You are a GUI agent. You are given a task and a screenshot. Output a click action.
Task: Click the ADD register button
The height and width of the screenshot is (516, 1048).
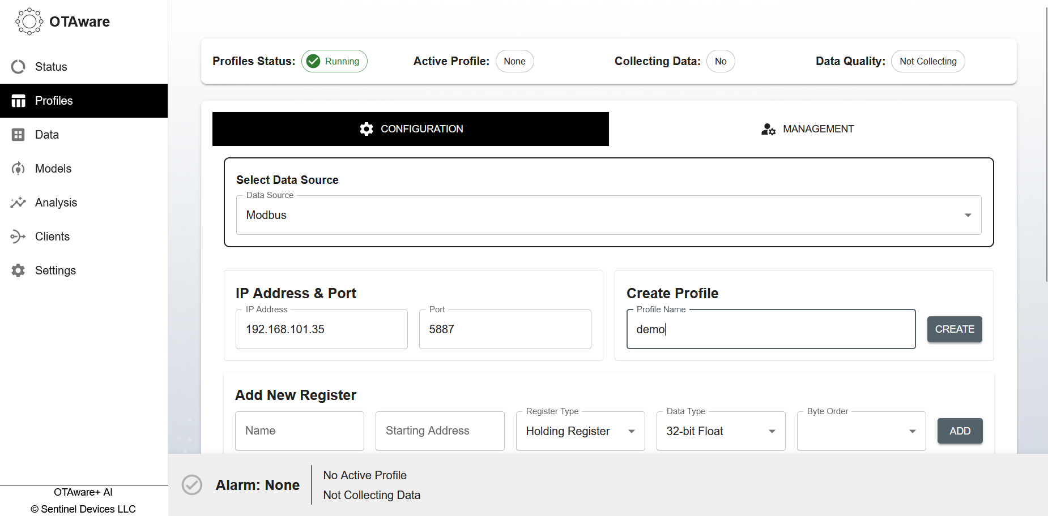pyautogui.click(x=960, y=431)
